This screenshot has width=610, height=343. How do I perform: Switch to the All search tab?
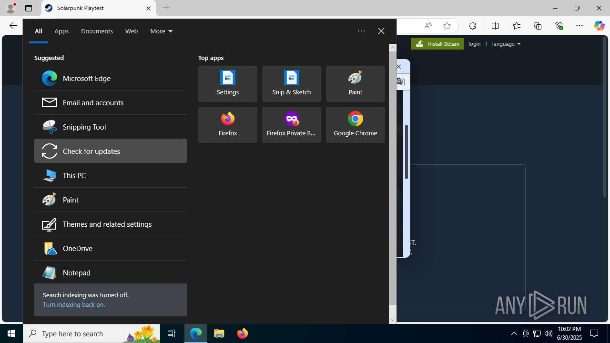[x=38, y=31]
